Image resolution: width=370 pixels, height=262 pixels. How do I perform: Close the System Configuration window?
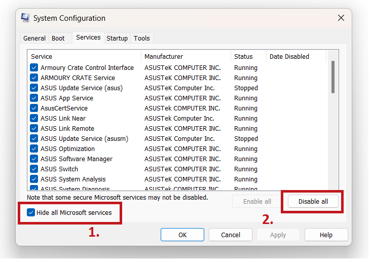pos(342,18)
